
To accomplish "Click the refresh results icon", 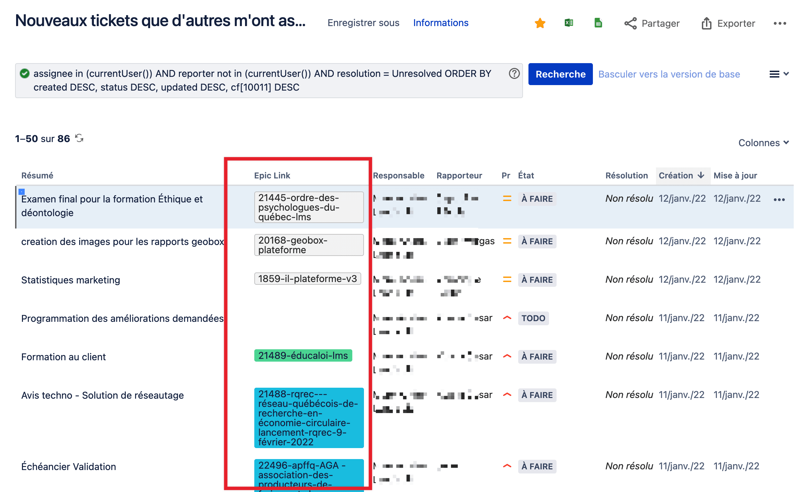I will 79,138.
